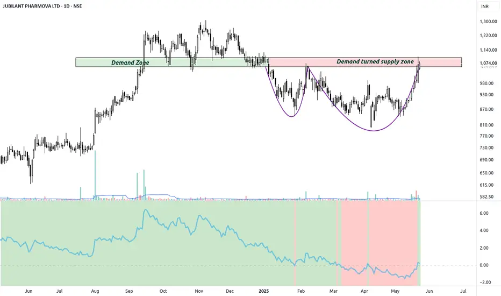Viewport: 501px width, 296px height.
Task: Select the 582.50 price axis label
Action: (487, 196)
